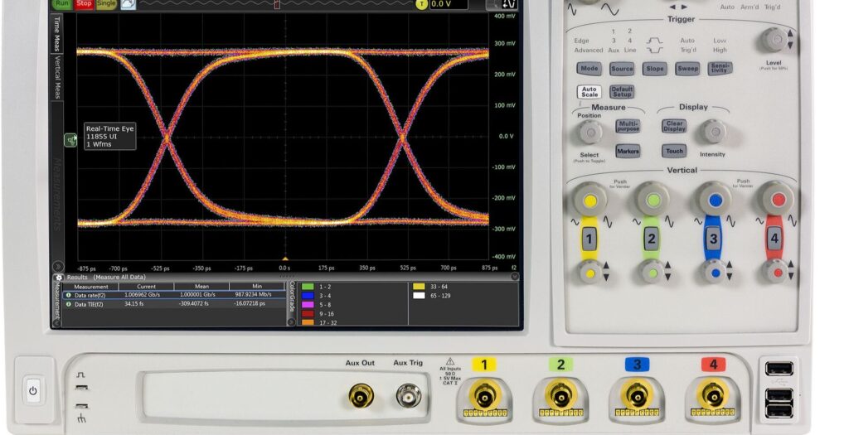This screenshot has width=849, height=435.
Task: Open the Measurements vertical side tab
Action: point(56,194)
